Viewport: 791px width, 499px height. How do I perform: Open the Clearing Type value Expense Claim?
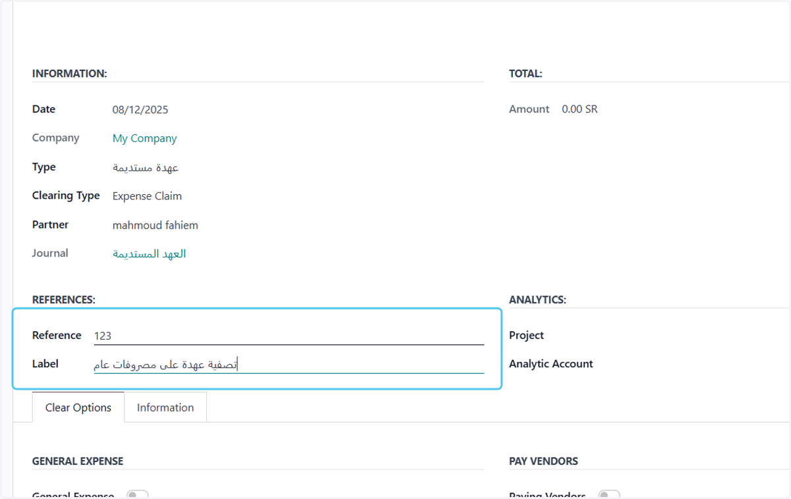pos(147,196)
